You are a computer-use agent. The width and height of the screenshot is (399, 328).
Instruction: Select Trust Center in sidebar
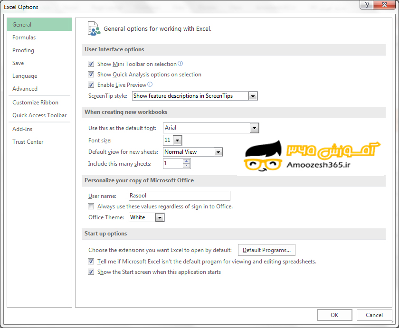[28, 142]
